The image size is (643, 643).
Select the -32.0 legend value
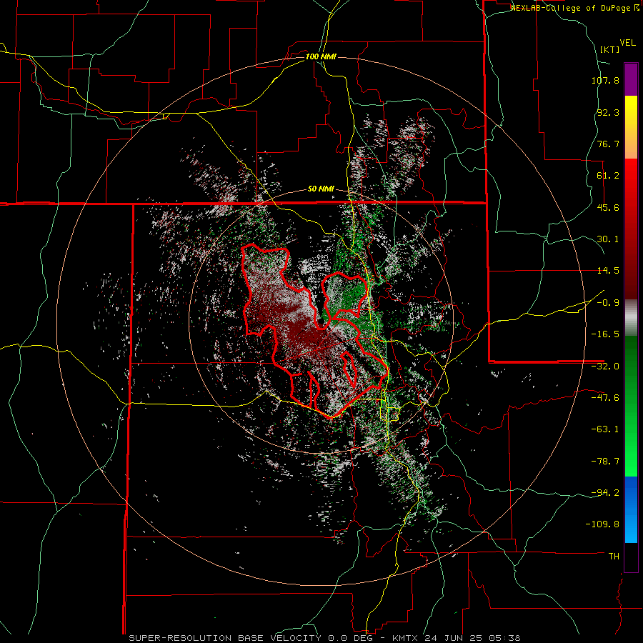(x=605, y=367)
